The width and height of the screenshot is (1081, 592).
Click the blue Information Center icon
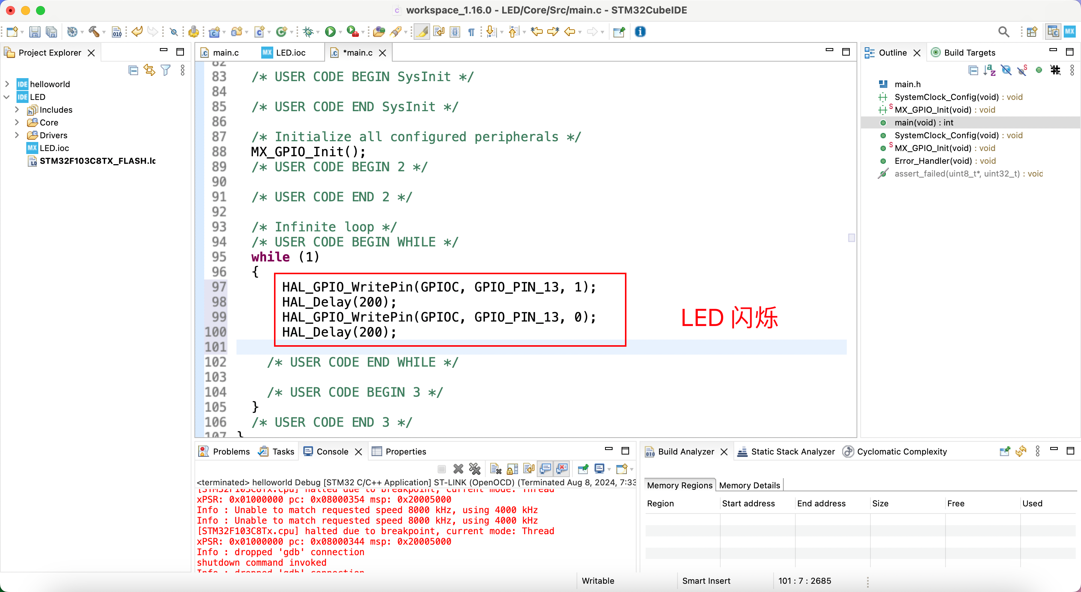(640, 32)
